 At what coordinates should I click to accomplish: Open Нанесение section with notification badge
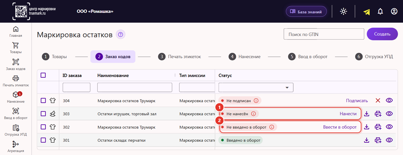[x=16, y=97]
